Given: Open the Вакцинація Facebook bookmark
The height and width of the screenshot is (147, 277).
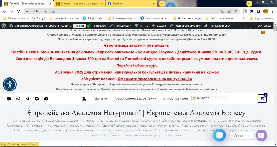Looking at the screenshot, I should 155,18.
